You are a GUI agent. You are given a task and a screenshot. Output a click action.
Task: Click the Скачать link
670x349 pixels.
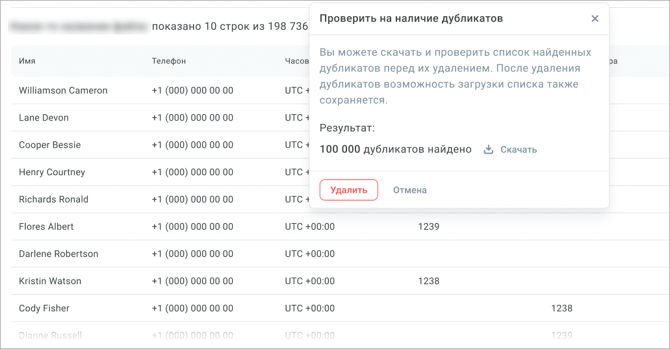pos(518,150)
